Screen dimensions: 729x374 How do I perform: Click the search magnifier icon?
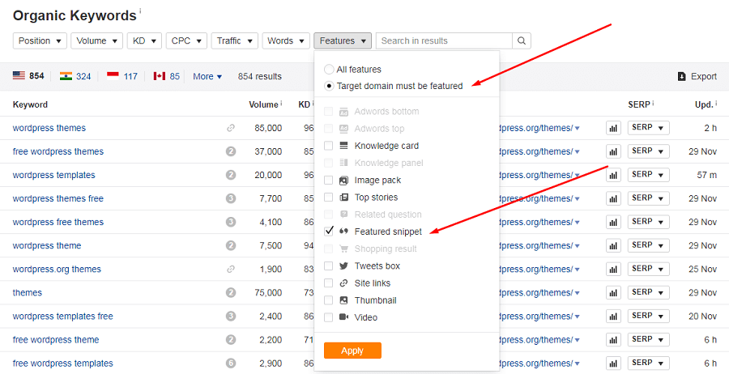(521, 41)
